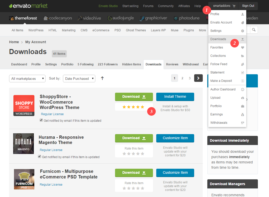Switch to the CodeCanyon marketplace
This screenshot has width=269, height=197.
click(x=58, y=18)
